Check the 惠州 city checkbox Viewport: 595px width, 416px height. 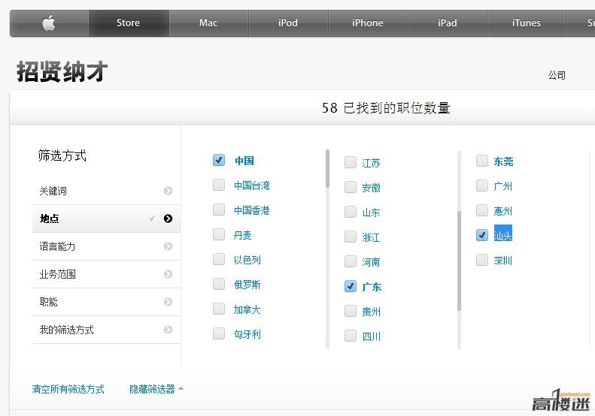pyautogui.click(x=482, y=210)
